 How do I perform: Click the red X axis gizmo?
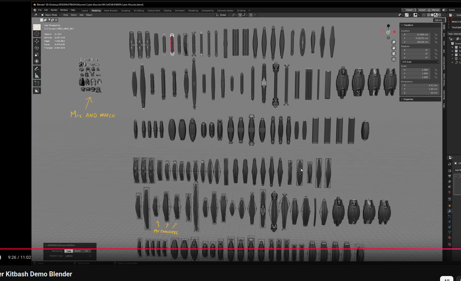click(x=395, y=32)
